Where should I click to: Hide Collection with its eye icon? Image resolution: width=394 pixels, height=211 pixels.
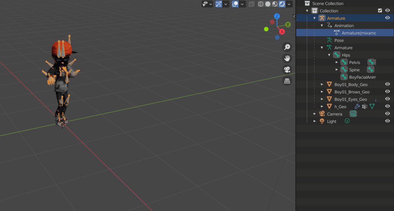pyautogui.click(x=388, y=10)
